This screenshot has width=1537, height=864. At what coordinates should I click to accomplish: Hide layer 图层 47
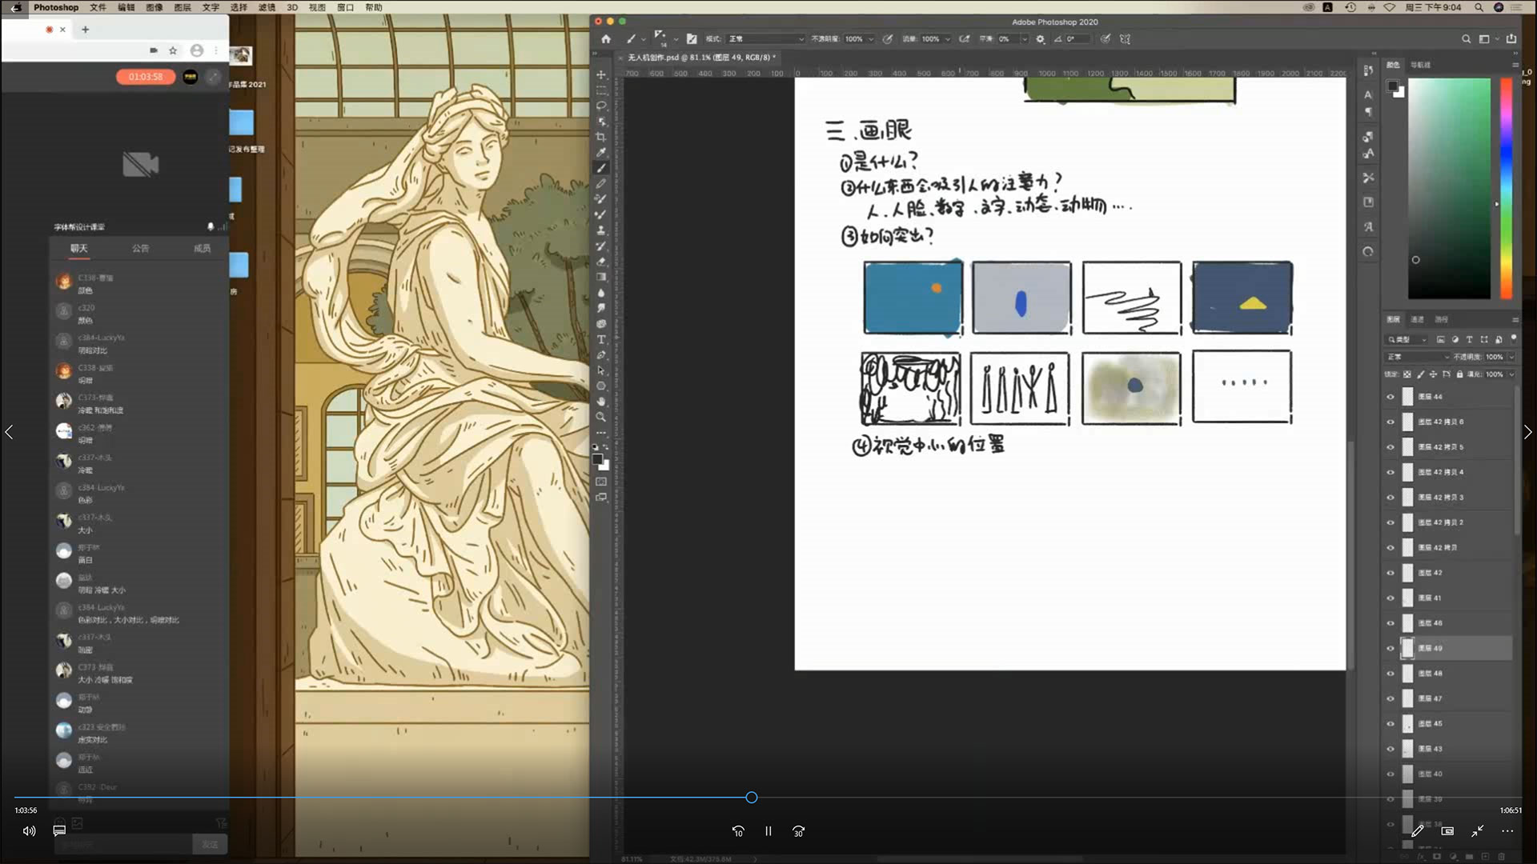tap(1391, 699)
